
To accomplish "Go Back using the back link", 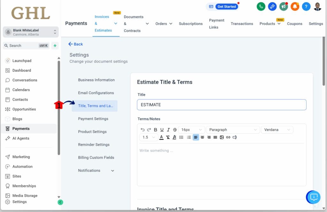I will point(76,44).
